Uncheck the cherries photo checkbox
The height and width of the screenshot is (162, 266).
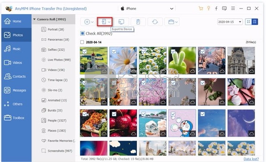pos(114,114)
